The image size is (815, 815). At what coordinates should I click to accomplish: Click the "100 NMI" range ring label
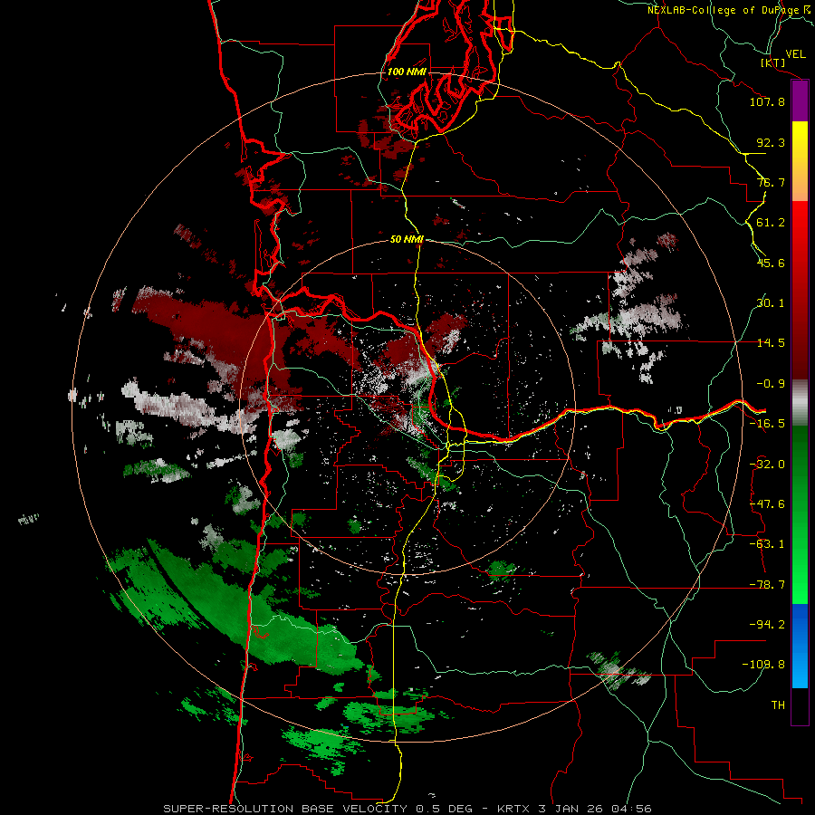(407, 72)
